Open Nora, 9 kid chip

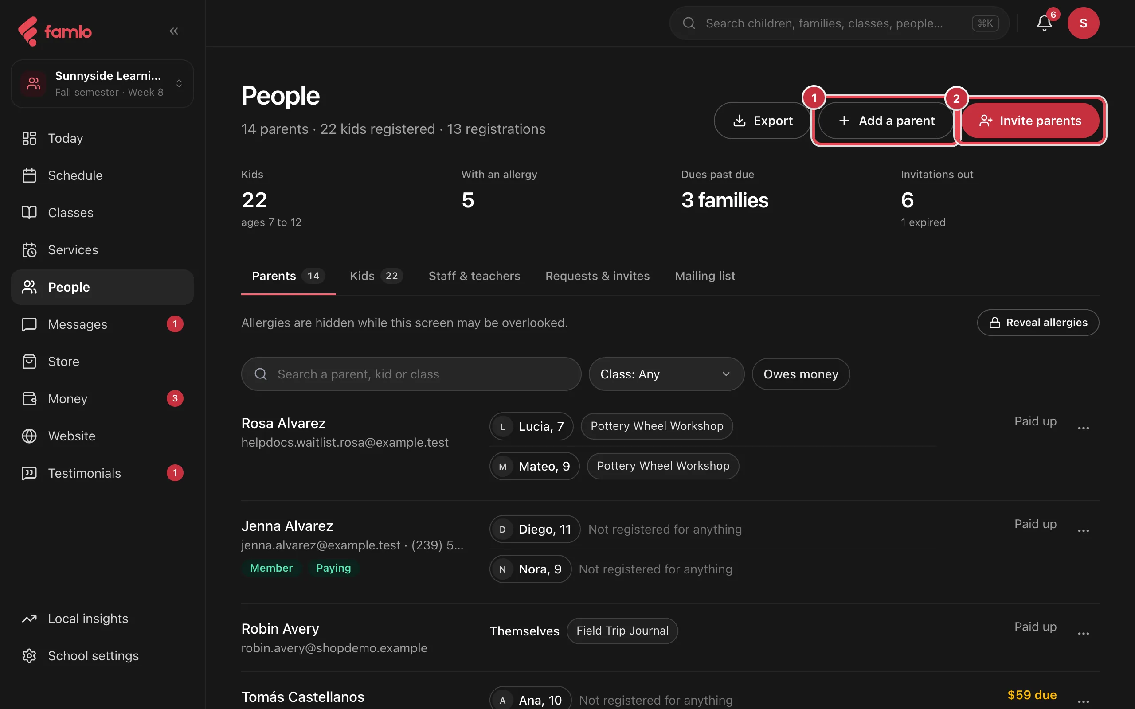530,569
